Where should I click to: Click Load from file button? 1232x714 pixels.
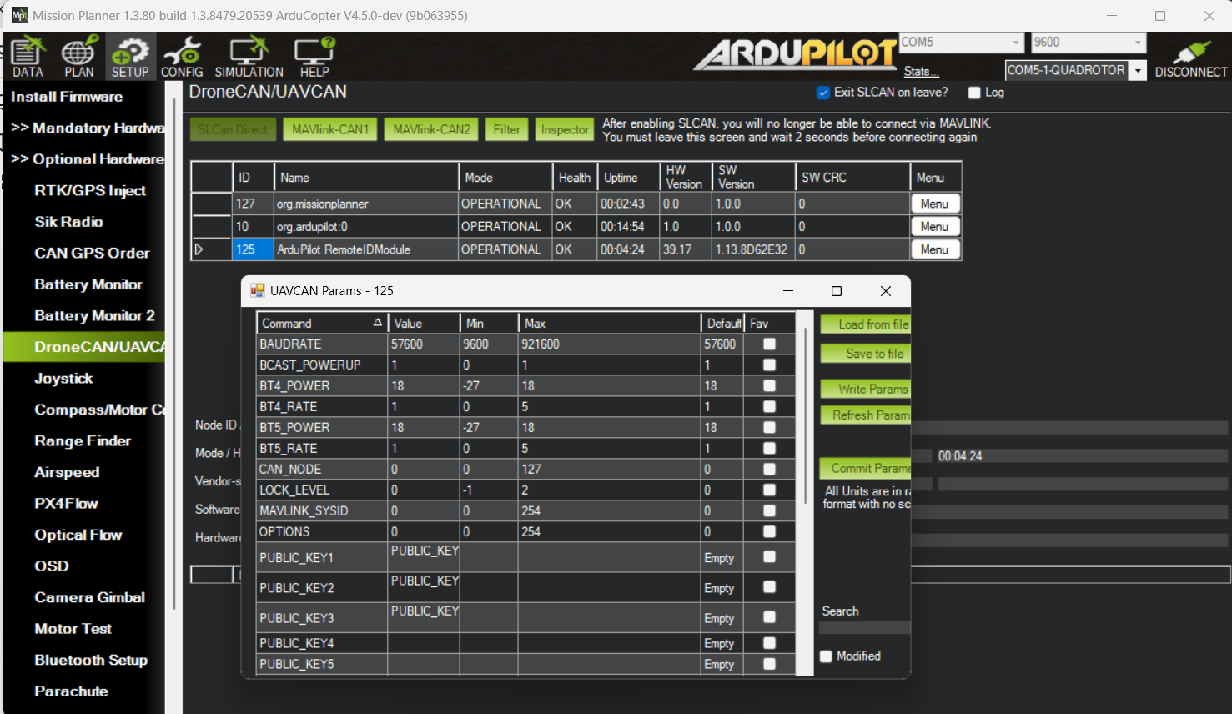pos(865,324)
